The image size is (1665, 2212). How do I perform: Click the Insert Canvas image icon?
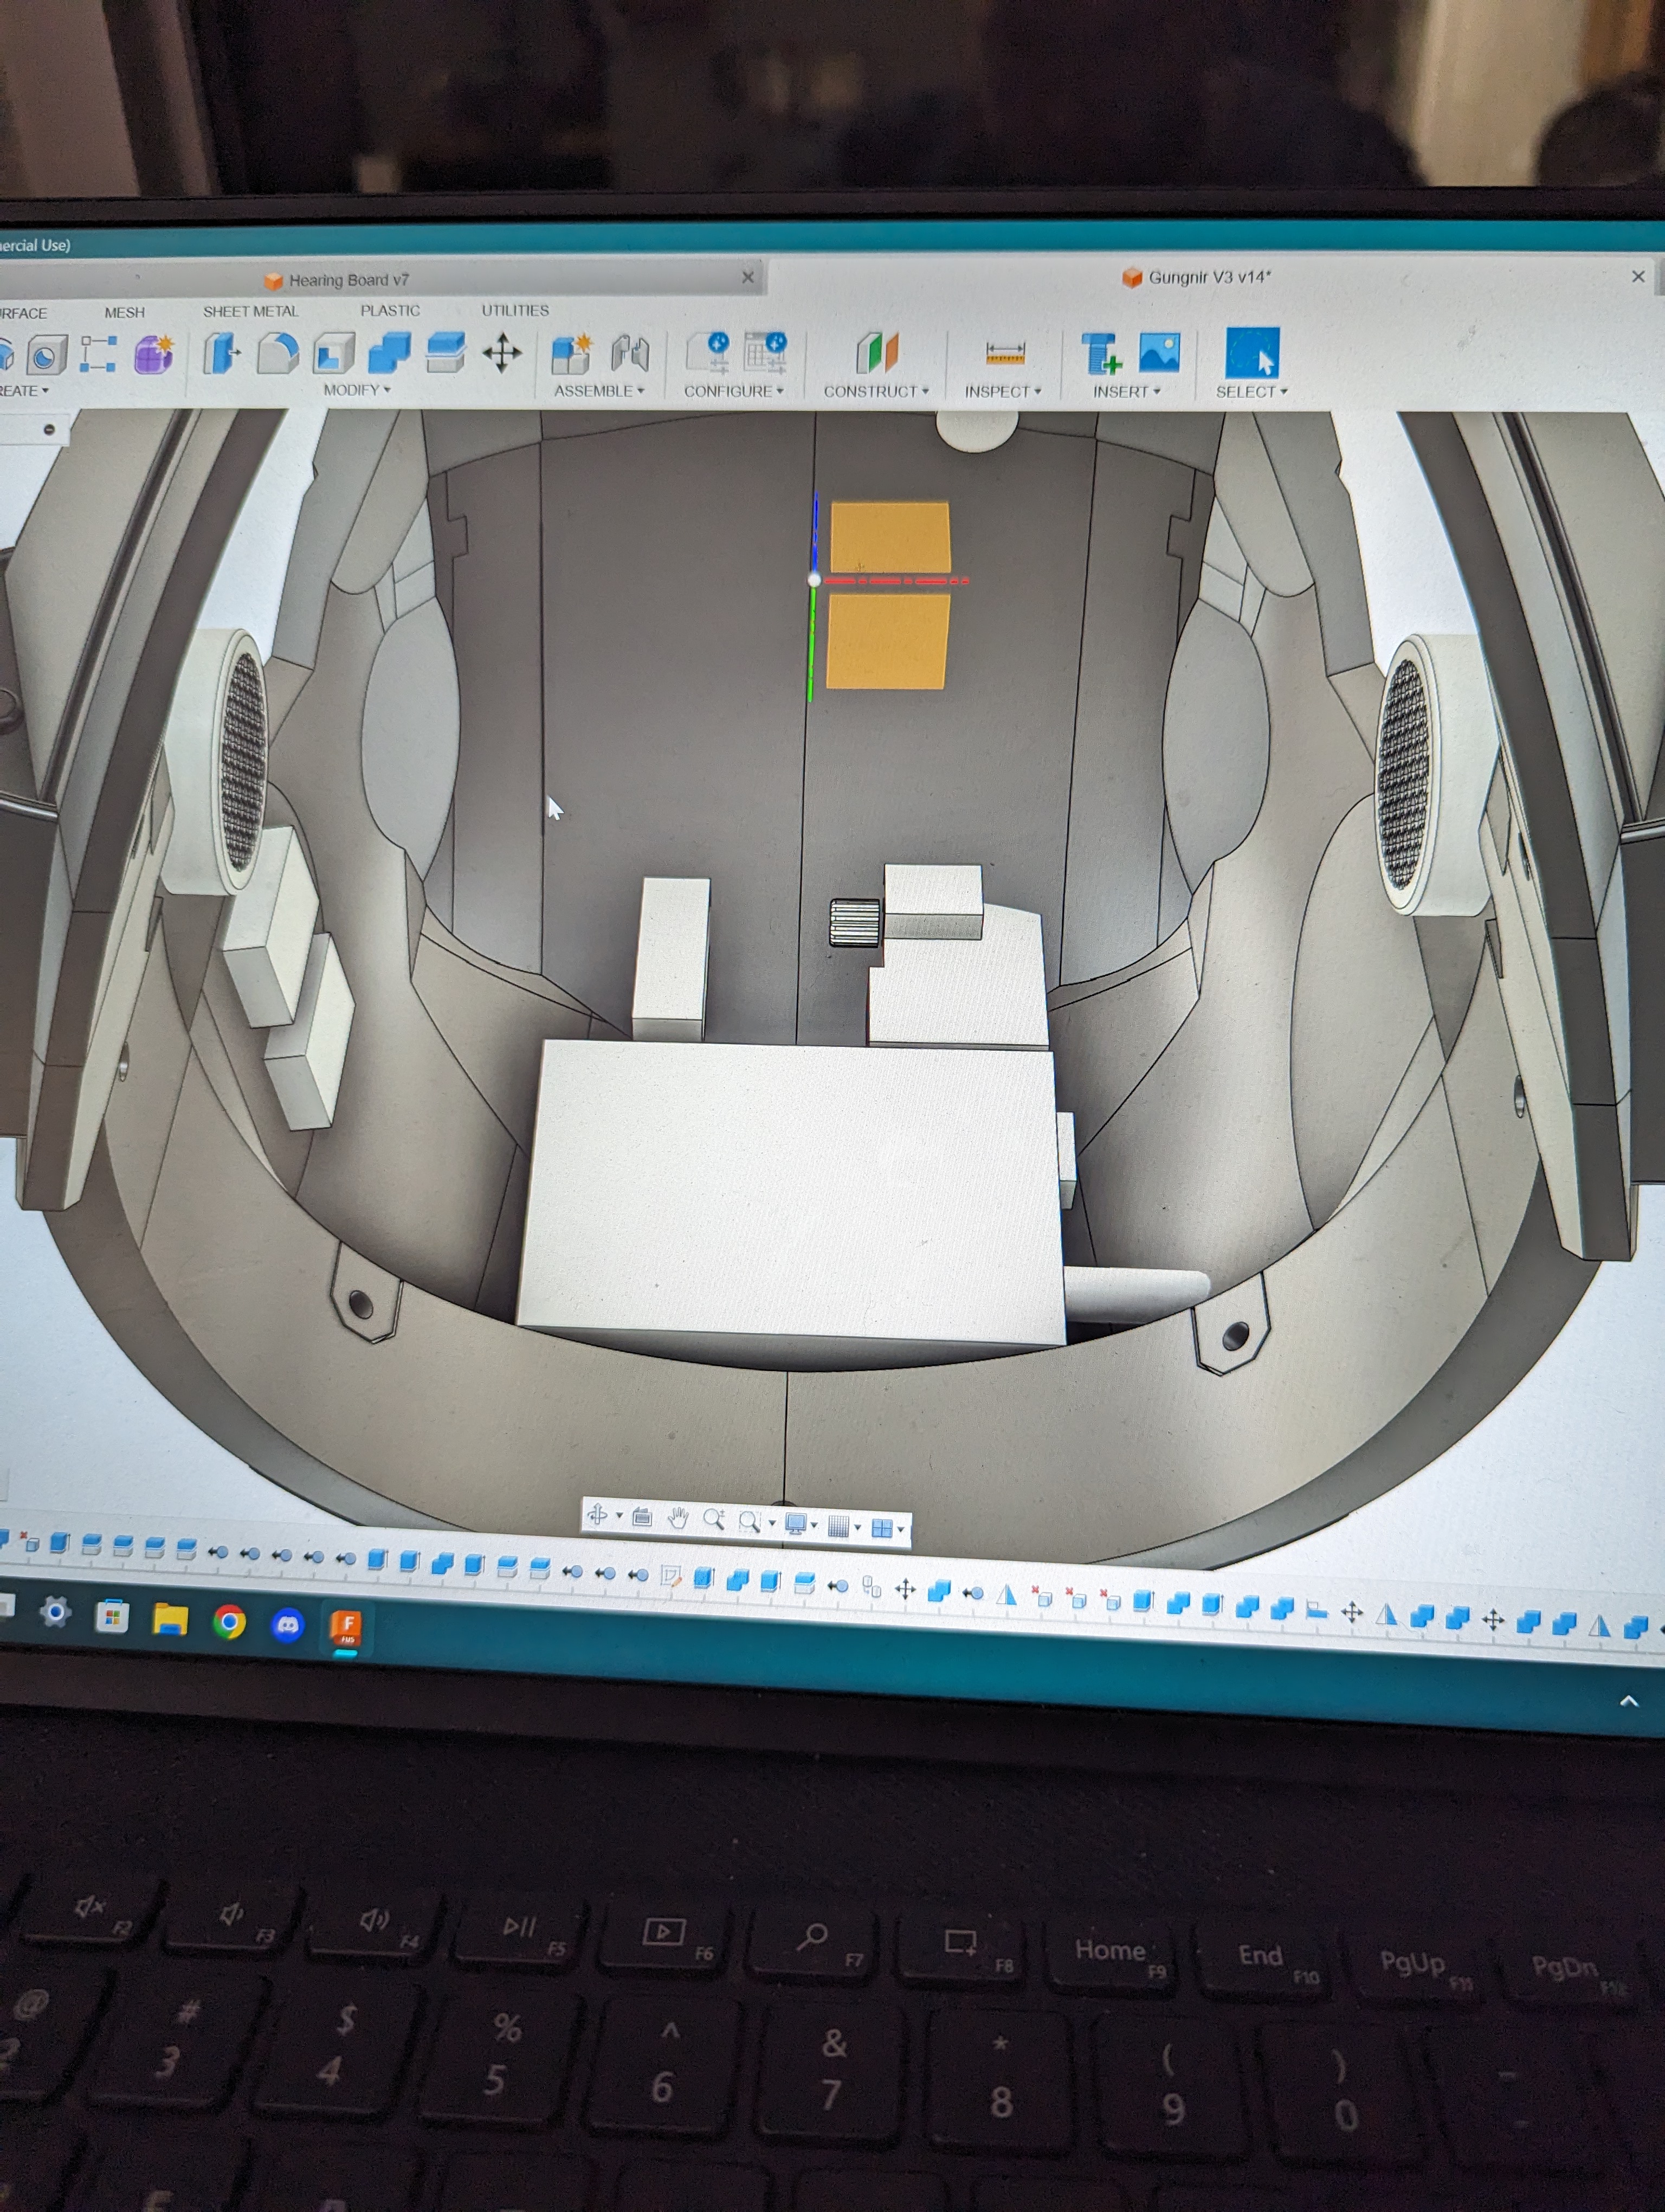point(1159,353)
